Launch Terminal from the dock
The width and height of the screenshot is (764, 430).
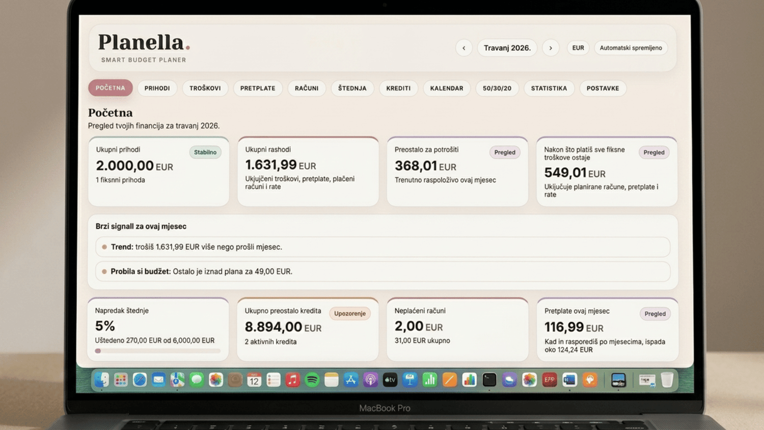point(489,380)
